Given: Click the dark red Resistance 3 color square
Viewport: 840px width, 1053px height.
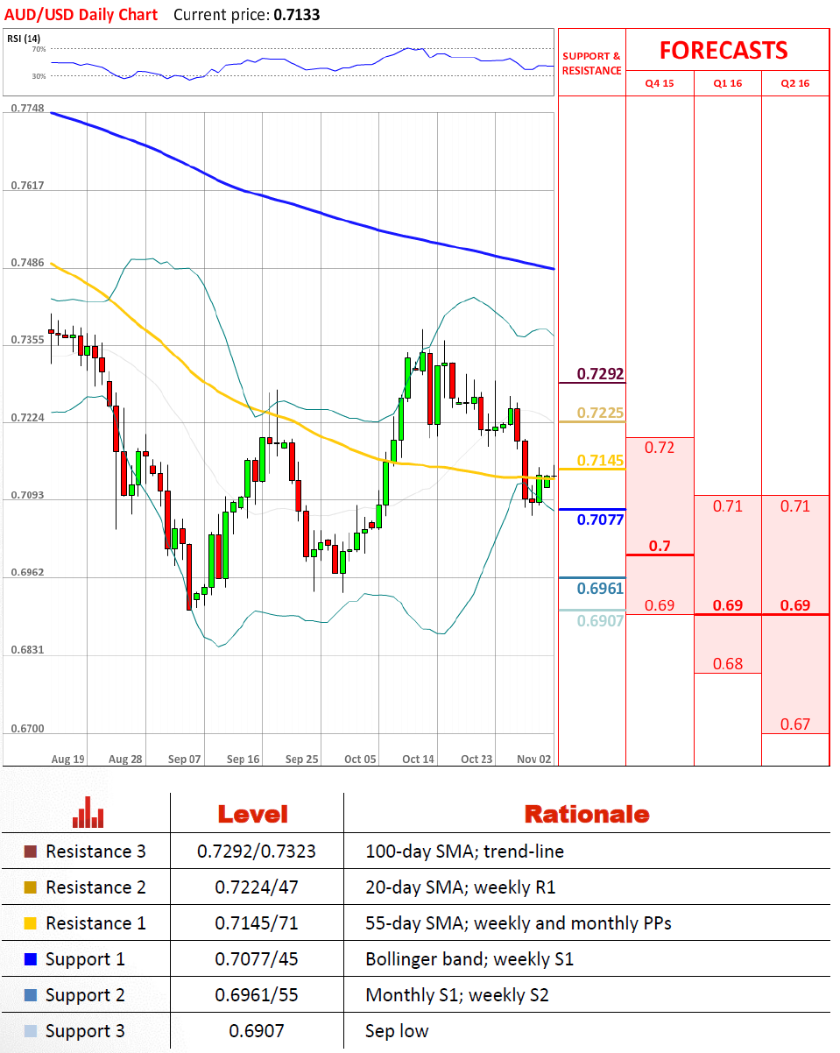Looking at the screenshot, I should (x=32, y=852).
